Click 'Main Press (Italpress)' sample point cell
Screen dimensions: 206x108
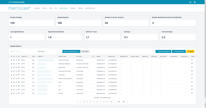pos(64,64)
